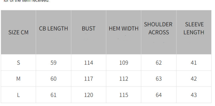Image resolution: width=215 pixels, height=106 pixels.
Task: Click the shoulder value 63
Action: point(159,79)
